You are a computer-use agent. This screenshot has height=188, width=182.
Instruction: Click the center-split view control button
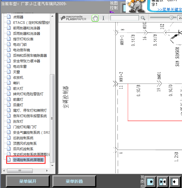coord(163,182)
